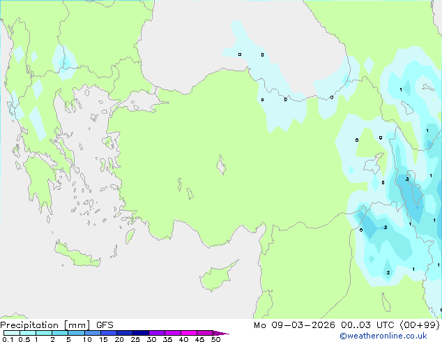This screenshot has width=442, height=342.
Task: Click the 25–30 mm dark navy swatch
Action: click(141, 333)
